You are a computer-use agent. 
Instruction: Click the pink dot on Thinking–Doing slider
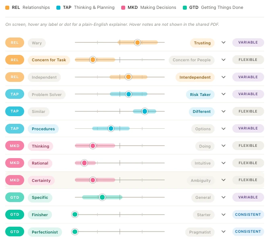pos(93,146)
